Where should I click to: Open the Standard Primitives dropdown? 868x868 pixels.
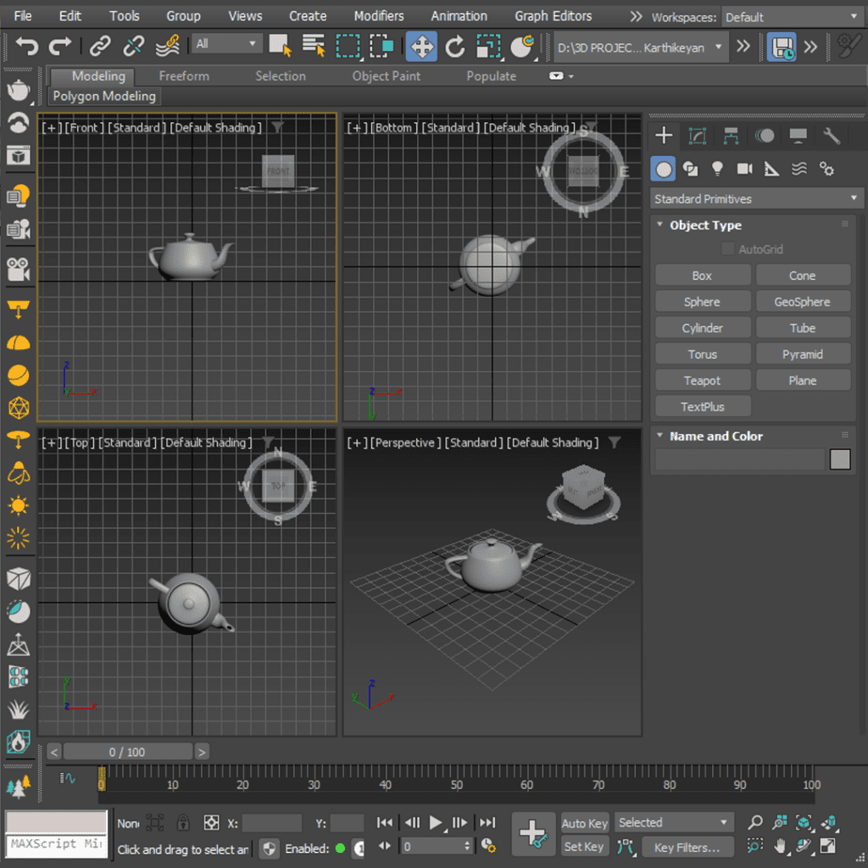point(755,198)
